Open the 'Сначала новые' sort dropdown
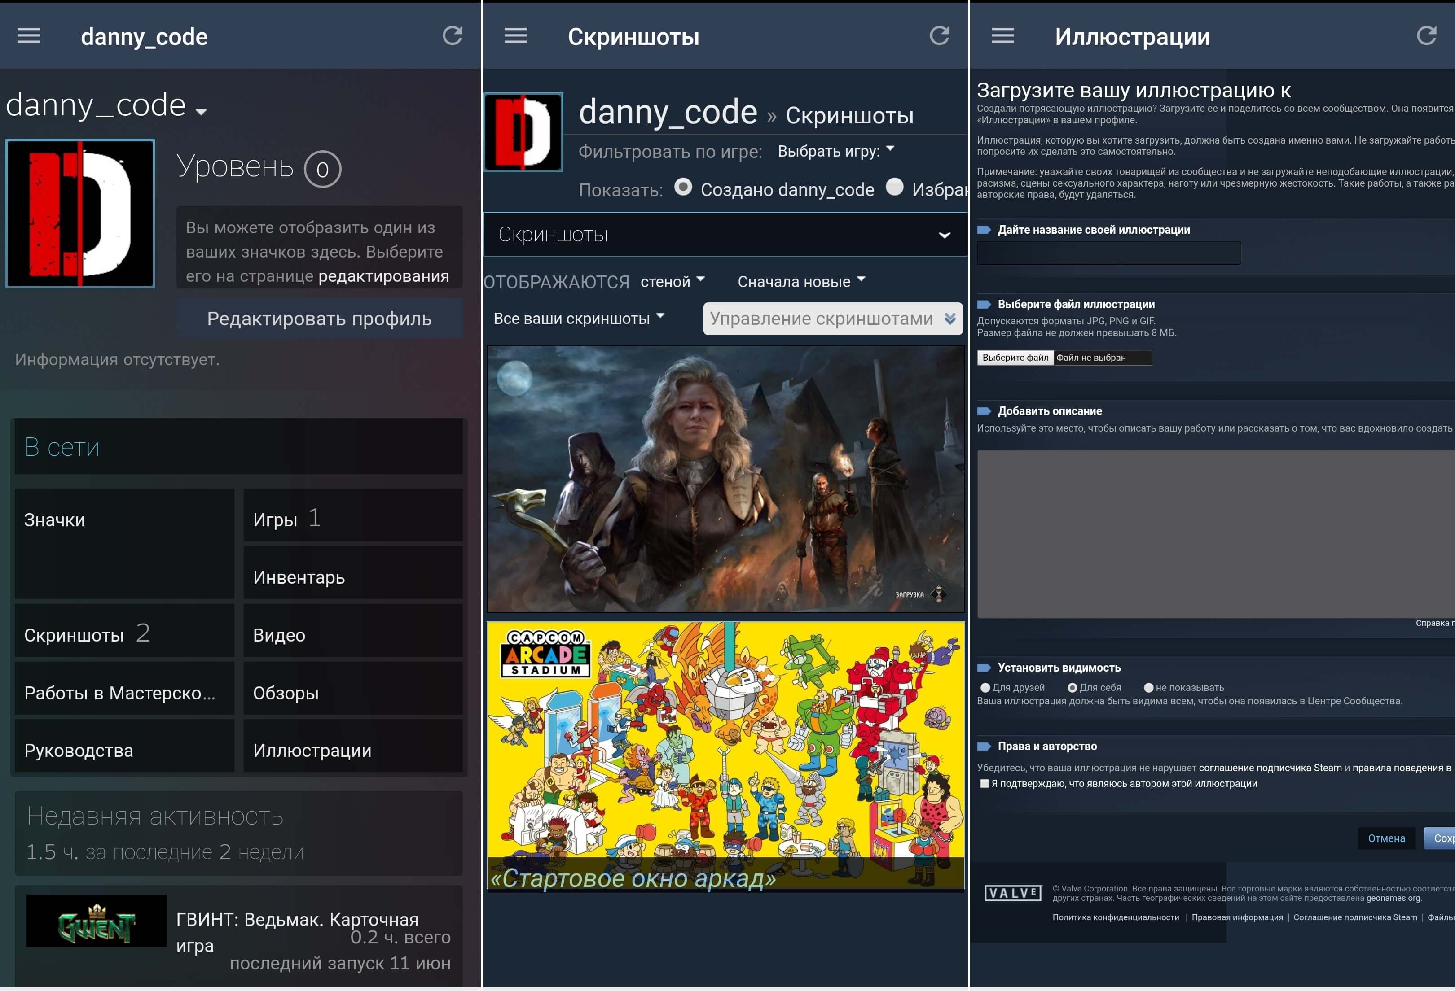The height and width of the screenshot is (991, 1455). tap(801, 281)
